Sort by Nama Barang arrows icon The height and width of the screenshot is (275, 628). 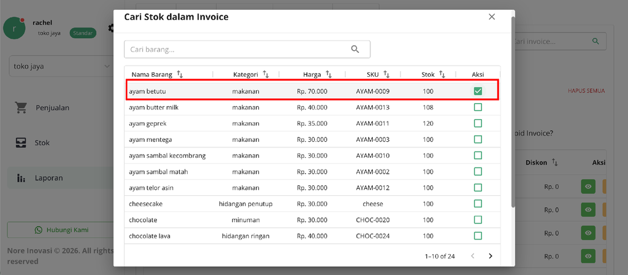pos(180,74)
